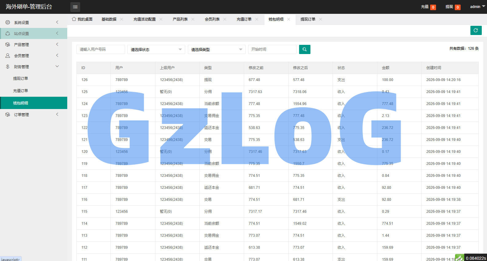Open the 请选择状态 dropdown

[x=156, y=49]
